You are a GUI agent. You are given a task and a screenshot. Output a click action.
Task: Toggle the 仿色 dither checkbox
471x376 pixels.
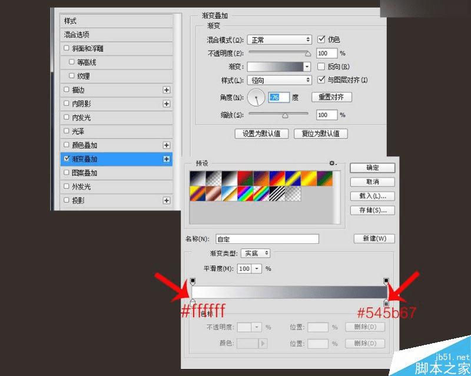(321, 39)
